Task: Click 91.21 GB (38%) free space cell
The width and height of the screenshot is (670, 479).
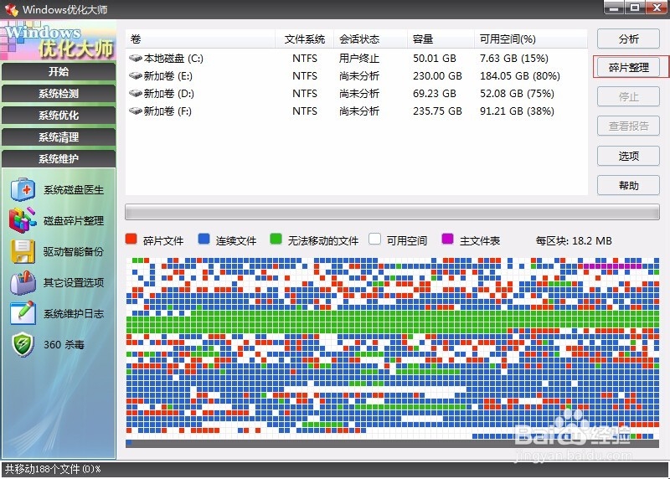Action: (517, 111)
